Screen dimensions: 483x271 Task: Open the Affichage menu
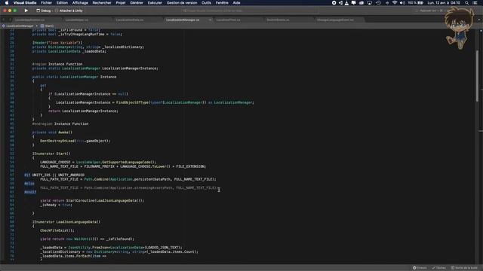coord(80,3)
